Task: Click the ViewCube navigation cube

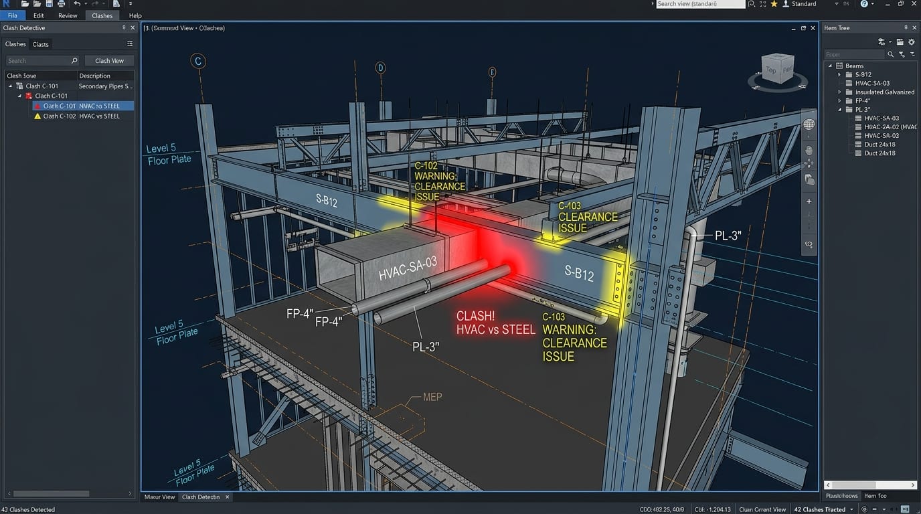Action: pyautogui.click(x=776, y=69)
